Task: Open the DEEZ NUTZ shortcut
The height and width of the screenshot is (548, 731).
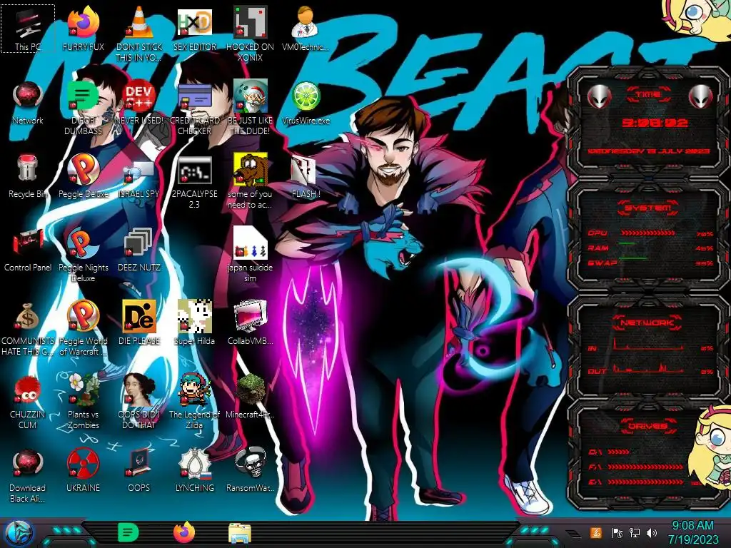Action: pos(139,250)
